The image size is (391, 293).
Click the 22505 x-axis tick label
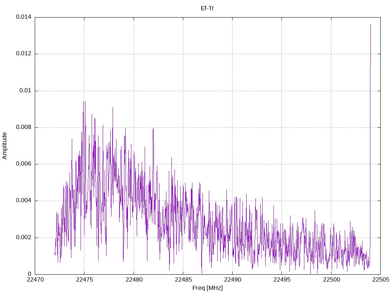pos(381,280)
